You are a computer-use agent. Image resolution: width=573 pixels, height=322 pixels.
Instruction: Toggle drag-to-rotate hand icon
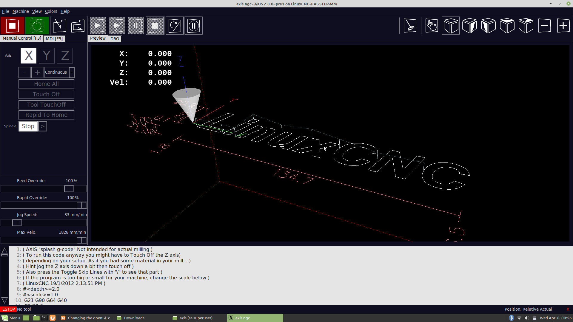click(432, 26)
